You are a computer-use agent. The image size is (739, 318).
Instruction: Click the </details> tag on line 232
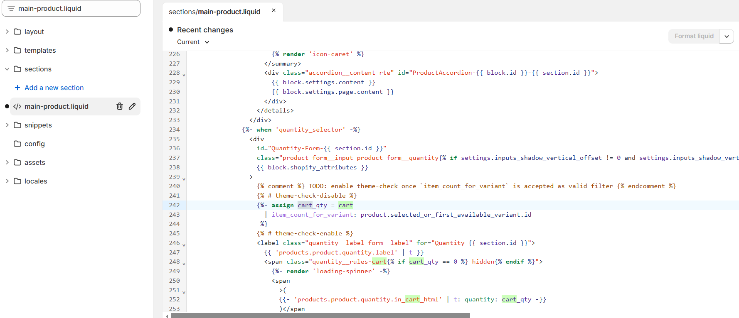click(x=275, y=110)
